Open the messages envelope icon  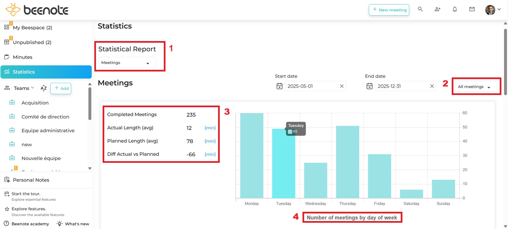(472, 9)
